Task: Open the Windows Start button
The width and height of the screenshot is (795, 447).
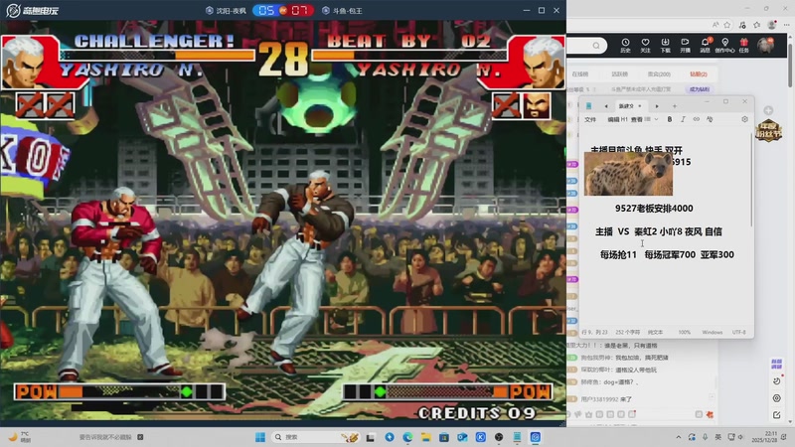Action: click(x=260, y=437)
